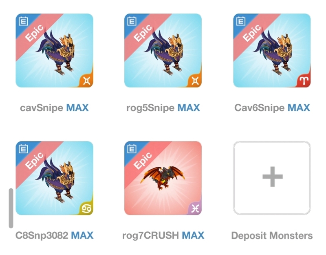
Task: Click the Cav6Snipe MAX name label
Action: click(x=272, y=108)
